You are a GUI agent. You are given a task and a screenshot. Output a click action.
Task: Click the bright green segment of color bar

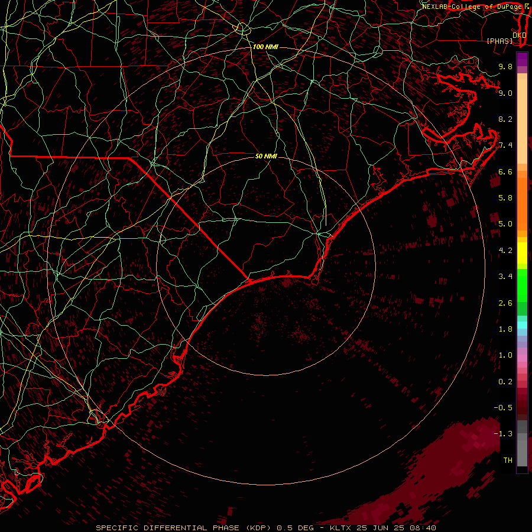[x=522, y=285]
